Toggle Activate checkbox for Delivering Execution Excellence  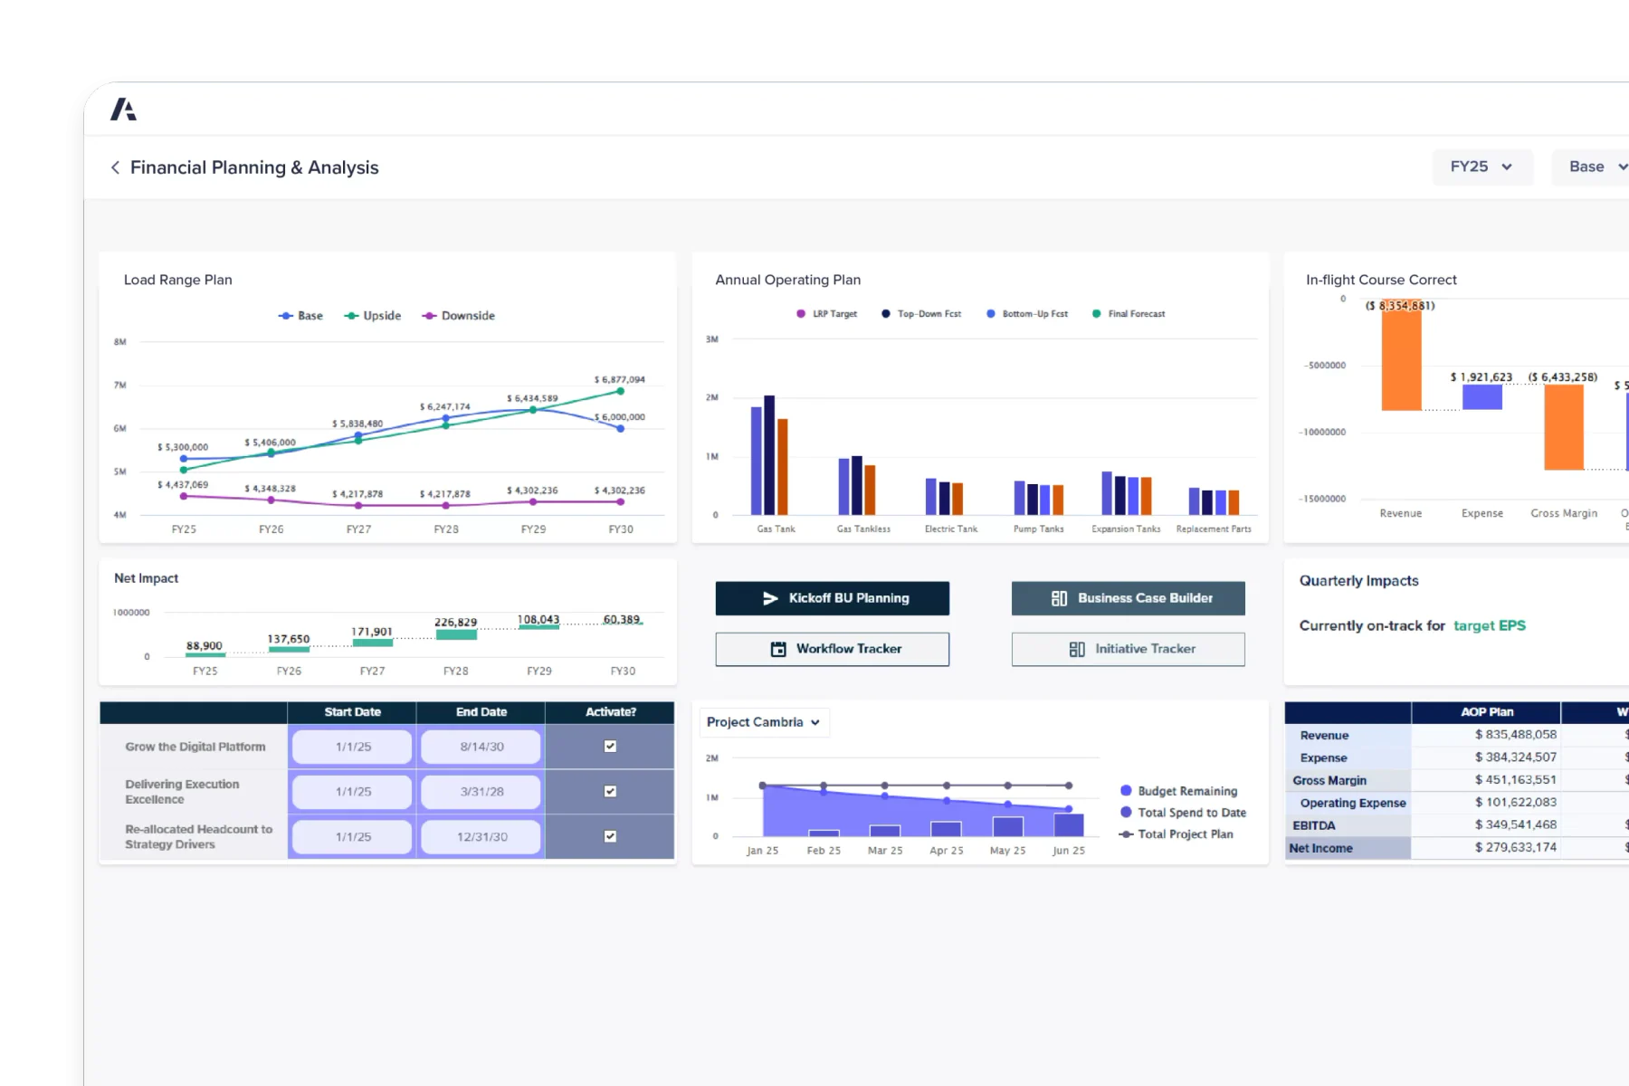point(610,791)
